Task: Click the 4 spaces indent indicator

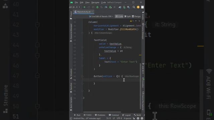Action: coord(127,119)
